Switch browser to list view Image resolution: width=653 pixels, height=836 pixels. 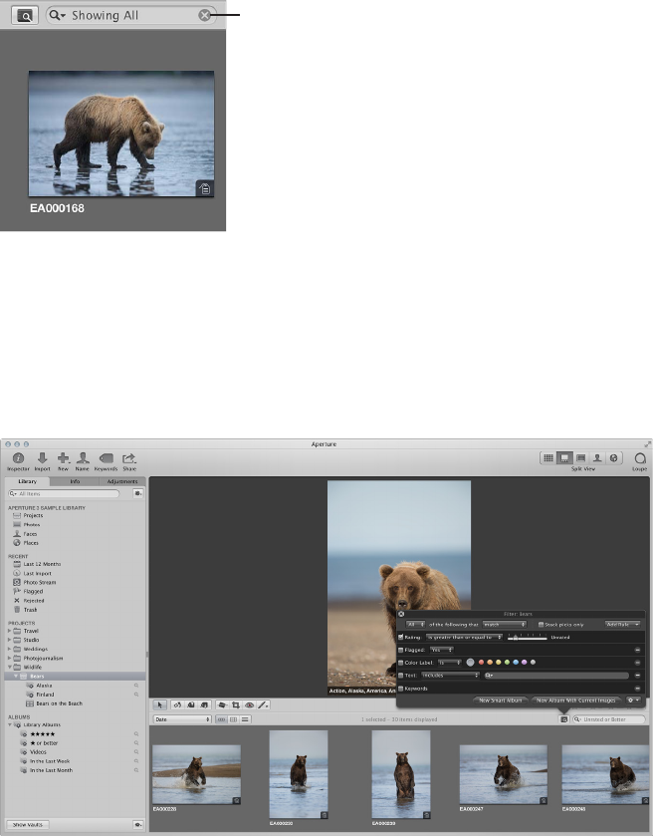pos(245,719)
